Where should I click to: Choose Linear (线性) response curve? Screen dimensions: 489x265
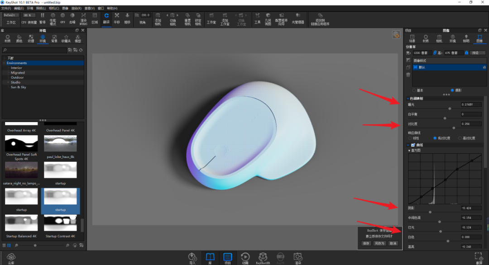click(x=410, y=138)
